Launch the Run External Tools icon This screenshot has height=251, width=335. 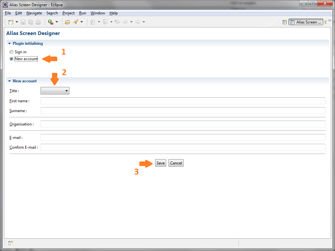pyautogui.click(x=51, y=22)
